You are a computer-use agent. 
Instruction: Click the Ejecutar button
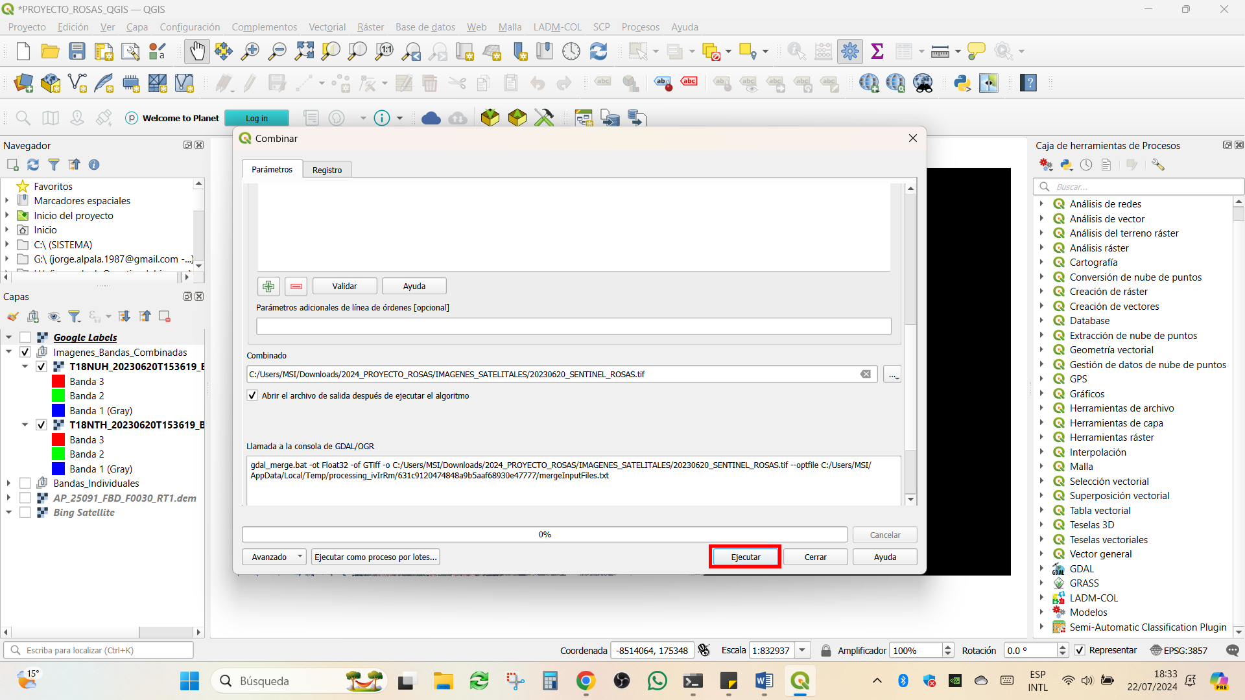tap(745, 557)
